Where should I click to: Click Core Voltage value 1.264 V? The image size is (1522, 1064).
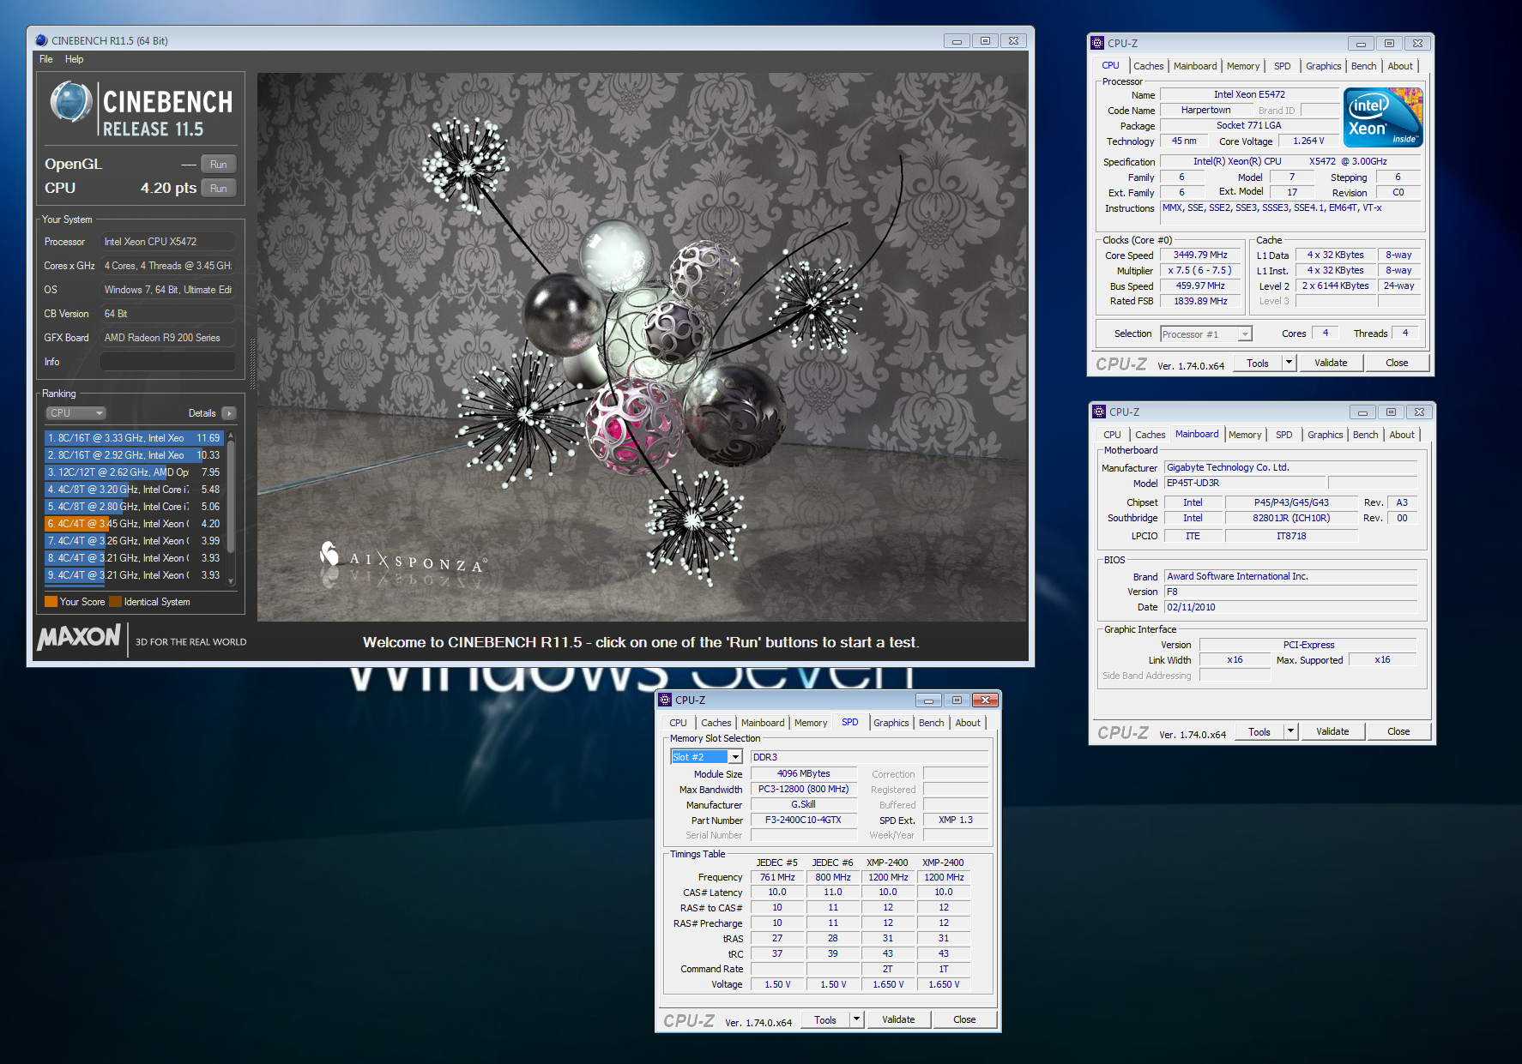point(1308,141)
